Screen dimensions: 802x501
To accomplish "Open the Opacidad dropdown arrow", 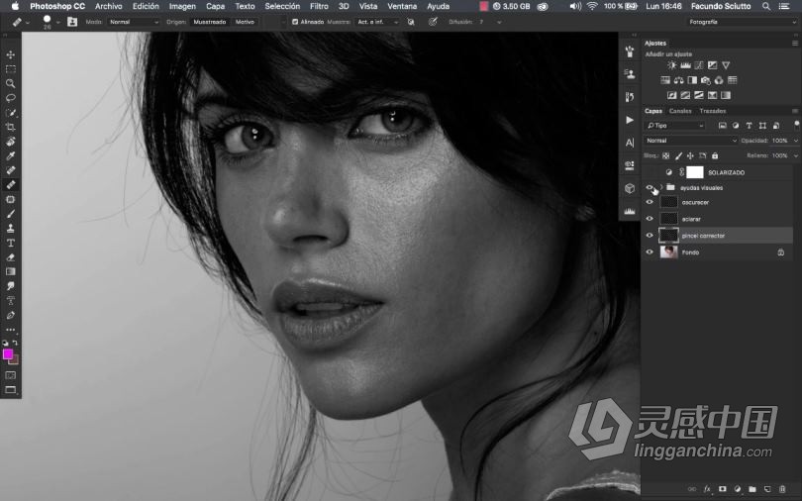I will [795, 141].
